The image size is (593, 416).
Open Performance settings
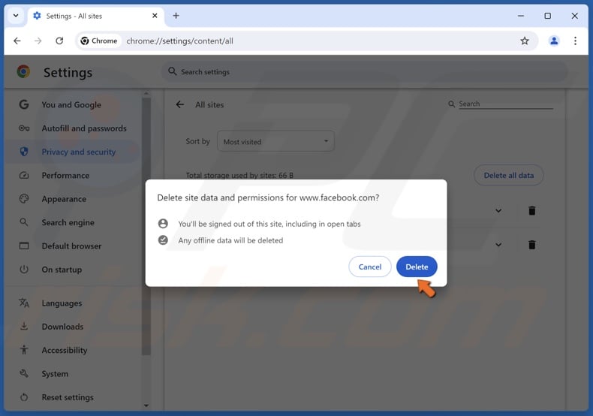pyautogui.click(x=73, y=176)
